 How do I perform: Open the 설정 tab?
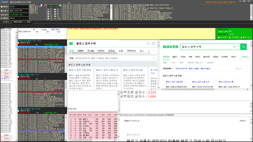[28, 22]
